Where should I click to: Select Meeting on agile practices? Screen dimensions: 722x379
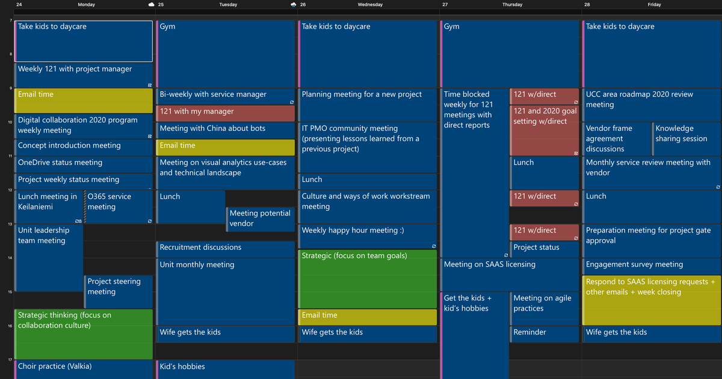[x=545, y=309]
